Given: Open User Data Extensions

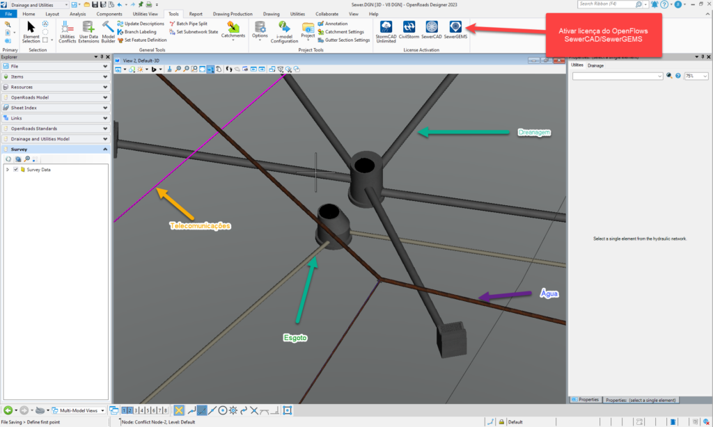Looking at the screenshot, I should [x=88, y=32].
